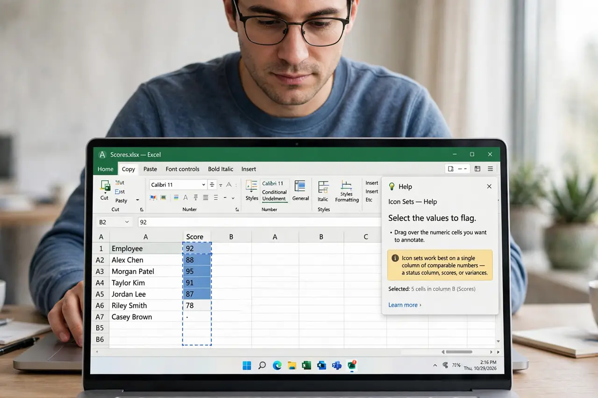Switch to the Insert ribbon tab

249,169
